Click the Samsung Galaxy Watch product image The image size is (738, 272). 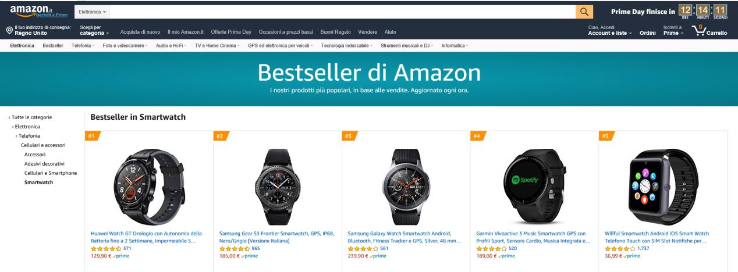click(x=406, y=182)
